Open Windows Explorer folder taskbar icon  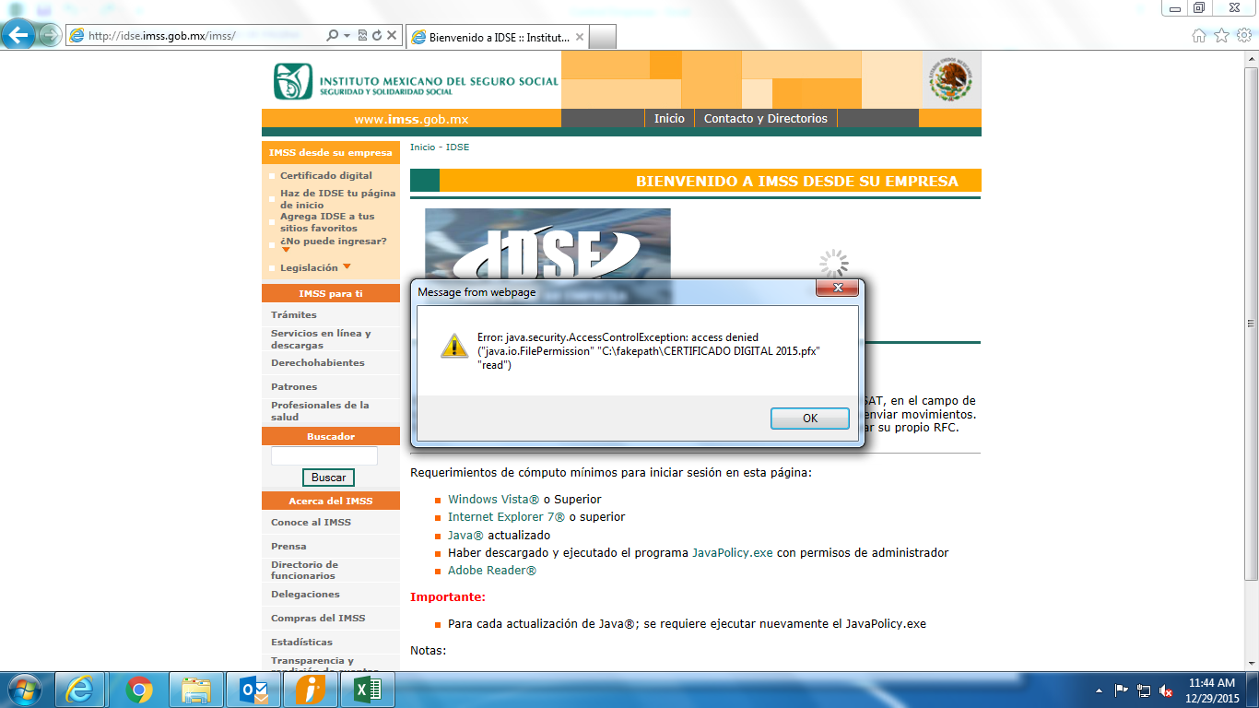tap(196, 690)
